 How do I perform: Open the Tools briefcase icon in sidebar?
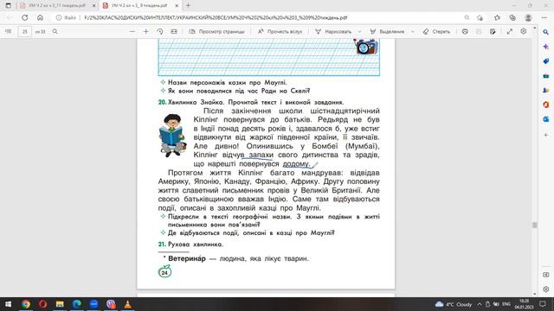tap(546, 76)
